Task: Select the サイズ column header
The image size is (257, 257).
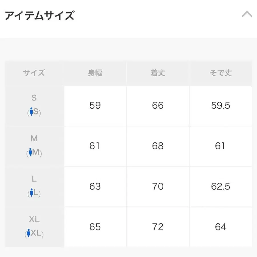Action: coord(34,73)
